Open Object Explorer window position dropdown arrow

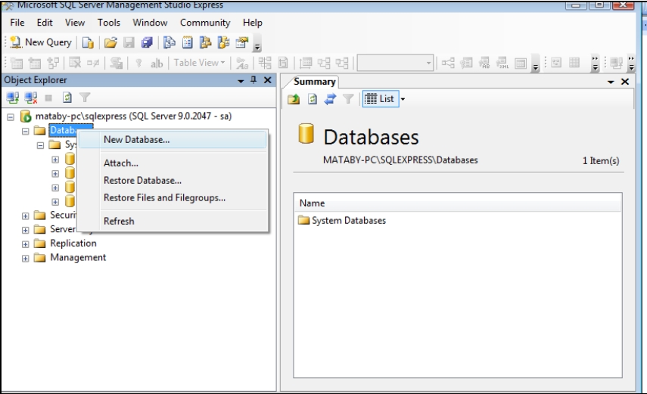pyautogui.click(x=241, y=81)
